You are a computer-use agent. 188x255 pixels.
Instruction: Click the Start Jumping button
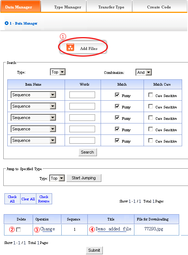click(x=84, y=178)
